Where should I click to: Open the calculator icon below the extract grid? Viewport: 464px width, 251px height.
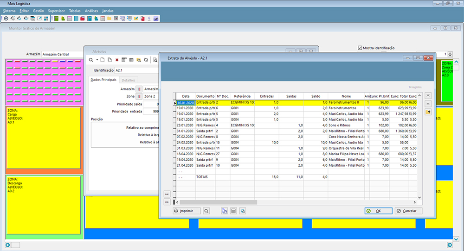coord(233,211)
